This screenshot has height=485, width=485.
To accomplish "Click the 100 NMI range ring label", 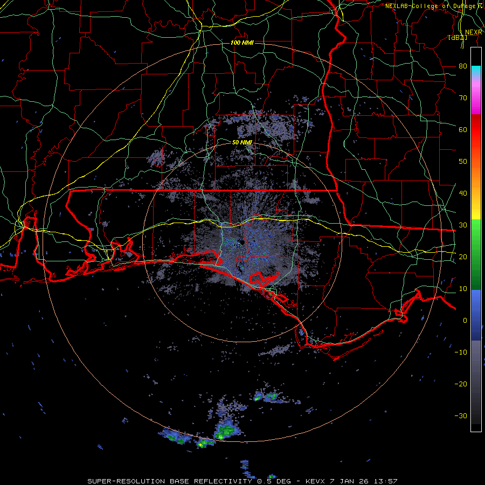I will tap(242, 43).
